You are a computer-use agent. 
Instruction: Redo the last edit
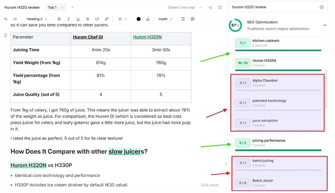[15, 19]
